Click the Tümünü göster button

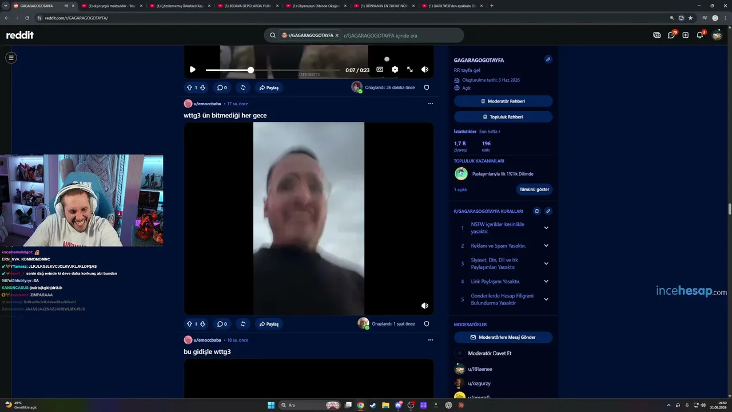534,189
